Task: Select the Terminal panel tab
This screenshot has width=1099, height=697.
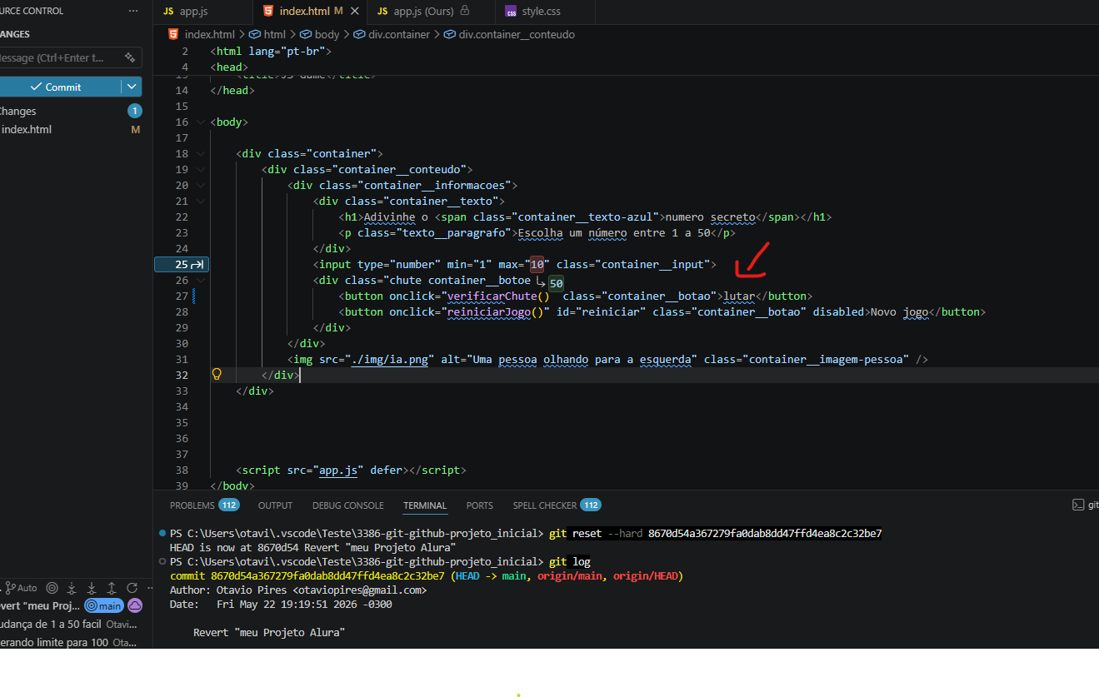Action: 425,505
